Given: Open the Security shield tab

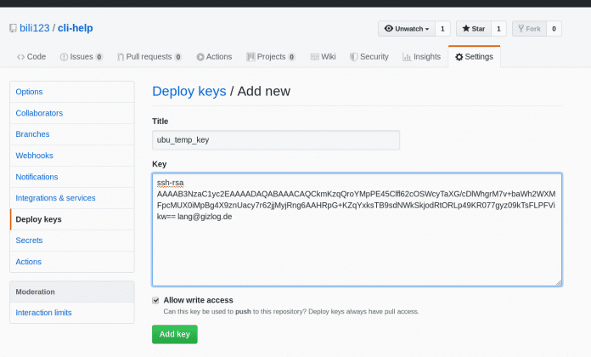Looking at the screenshot, I should click(369, 57).
